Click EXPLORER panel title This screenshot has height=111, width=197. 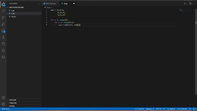13,3
